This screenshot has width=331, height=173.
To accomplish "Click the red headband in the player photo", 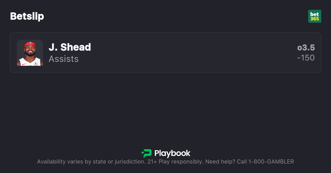I will [x=30, y=45].
